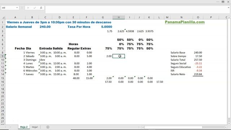
Task: Select the title text in row 1
Action: point(59,22)
